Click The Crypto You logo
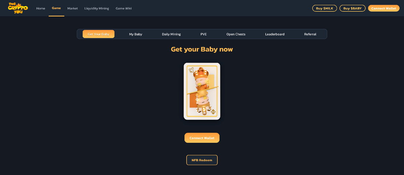This screenshot has width=404, height=175. pyautogui.click(x=18, y=8)
